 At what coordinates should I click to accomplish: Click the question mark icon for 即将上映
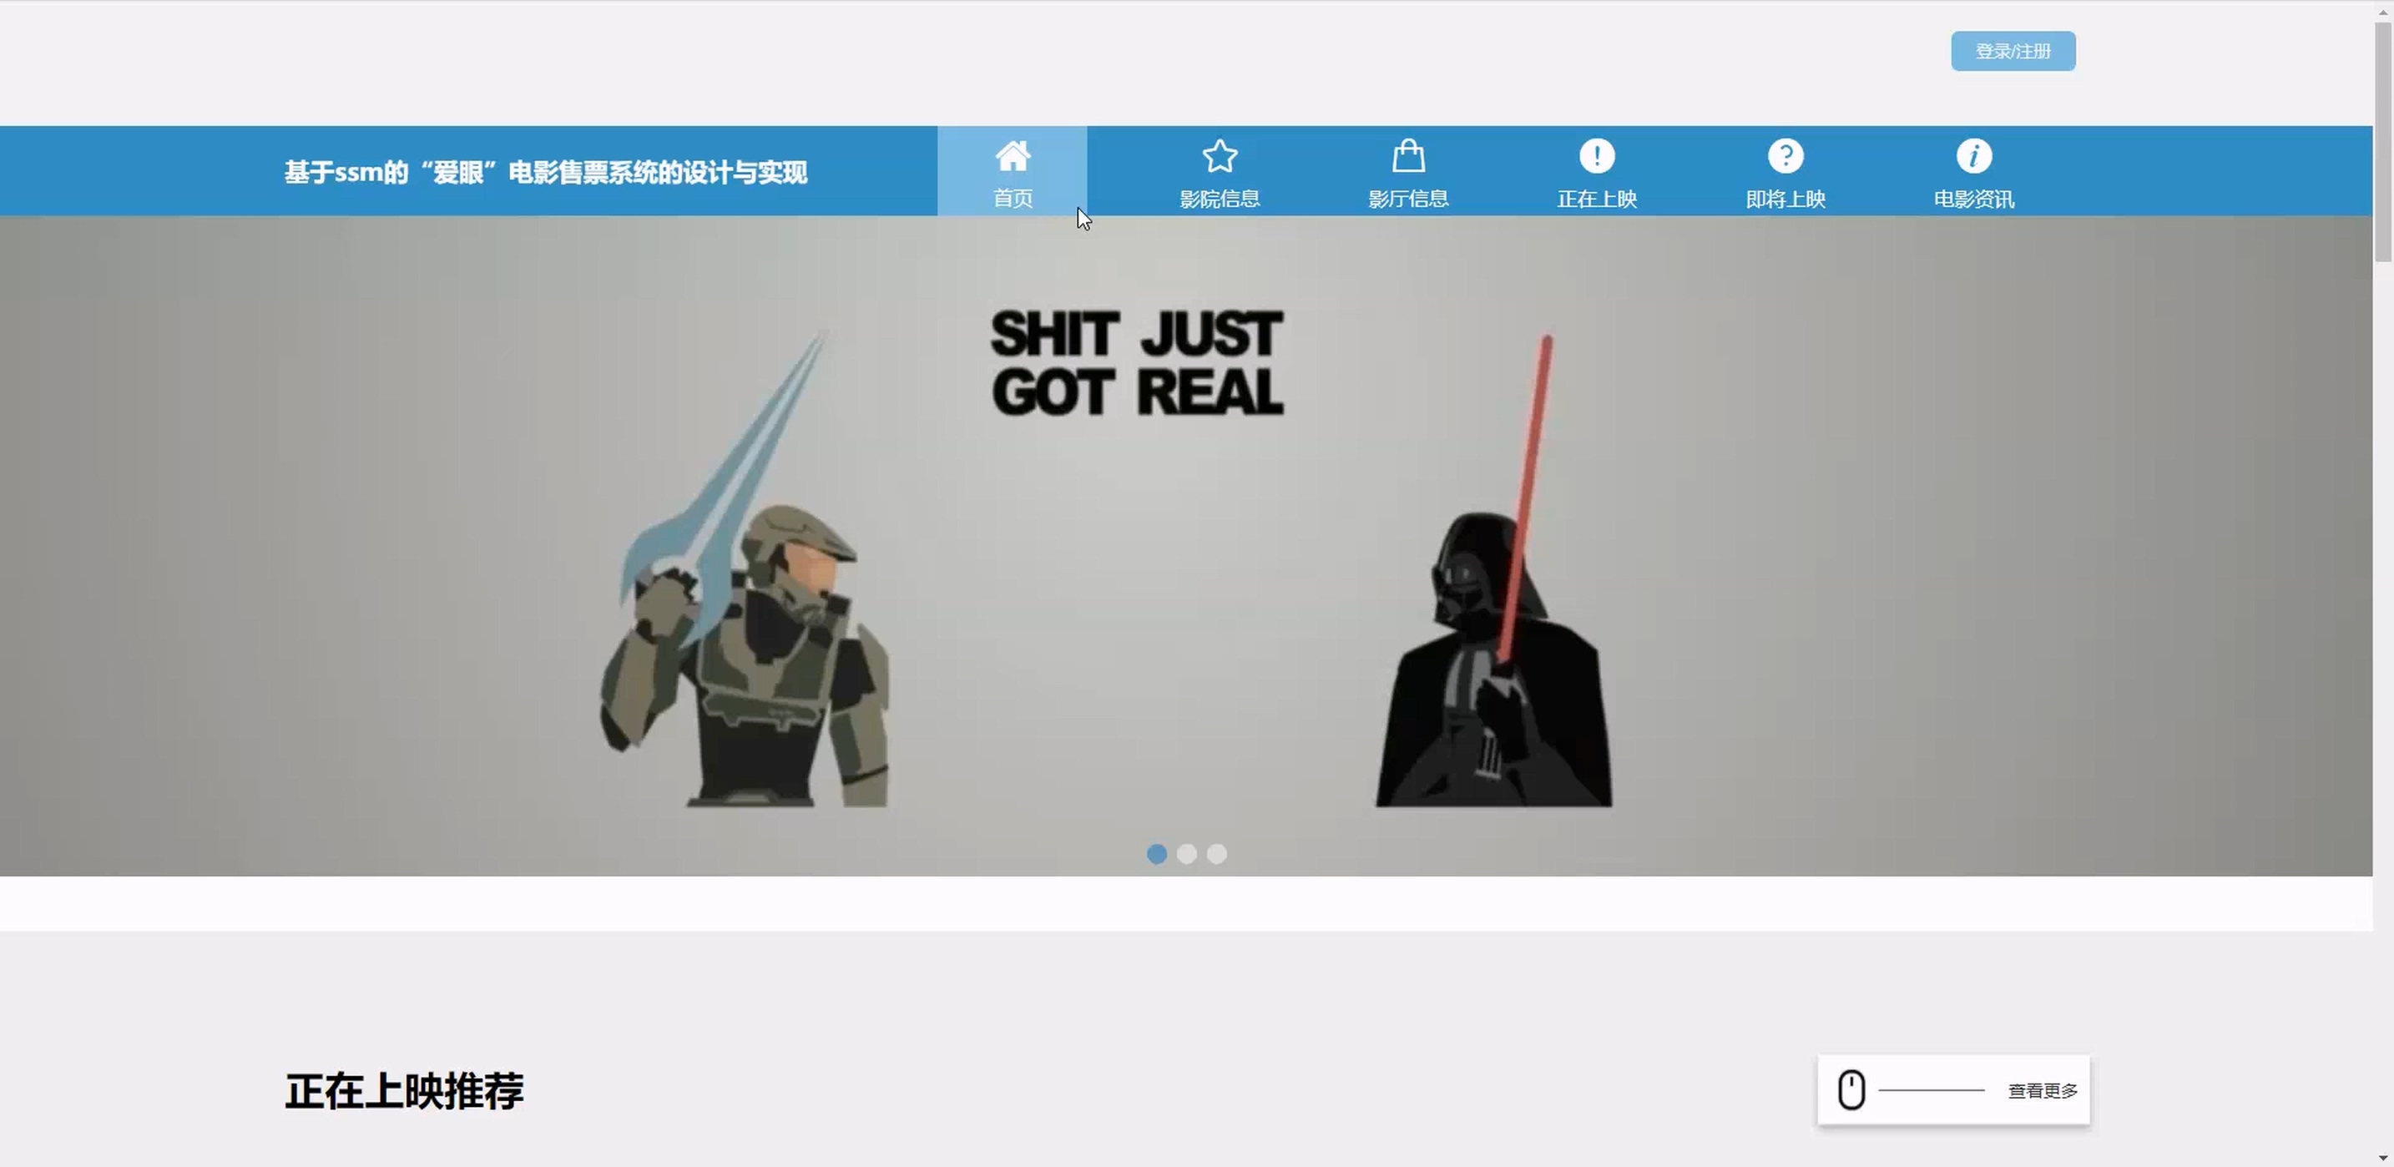[x=1785, y=156]
